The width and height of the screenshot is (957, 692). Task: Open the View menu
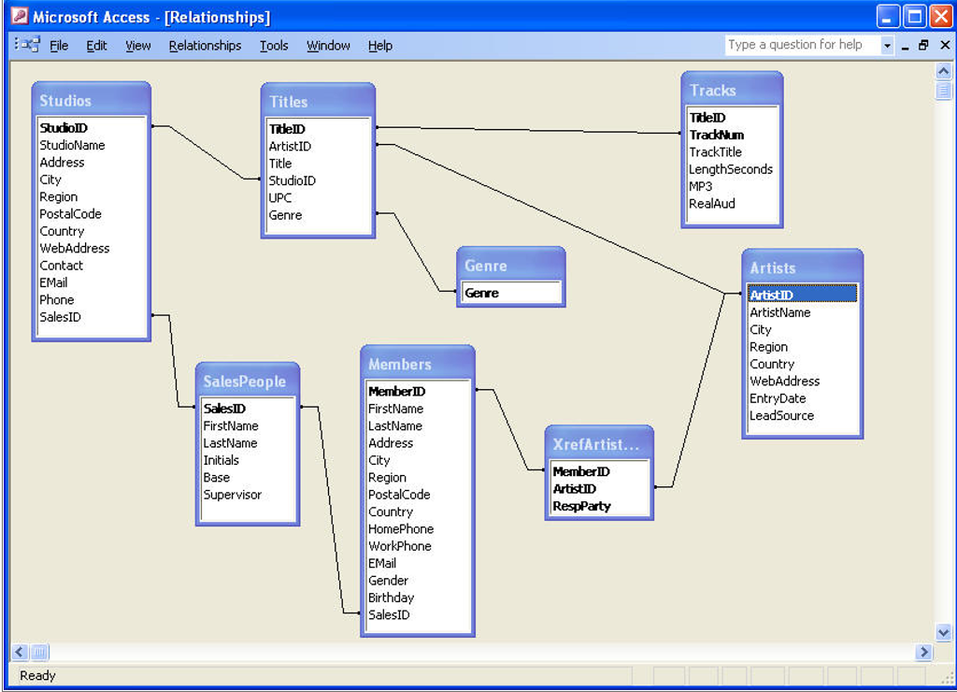[x=138, y=46]
